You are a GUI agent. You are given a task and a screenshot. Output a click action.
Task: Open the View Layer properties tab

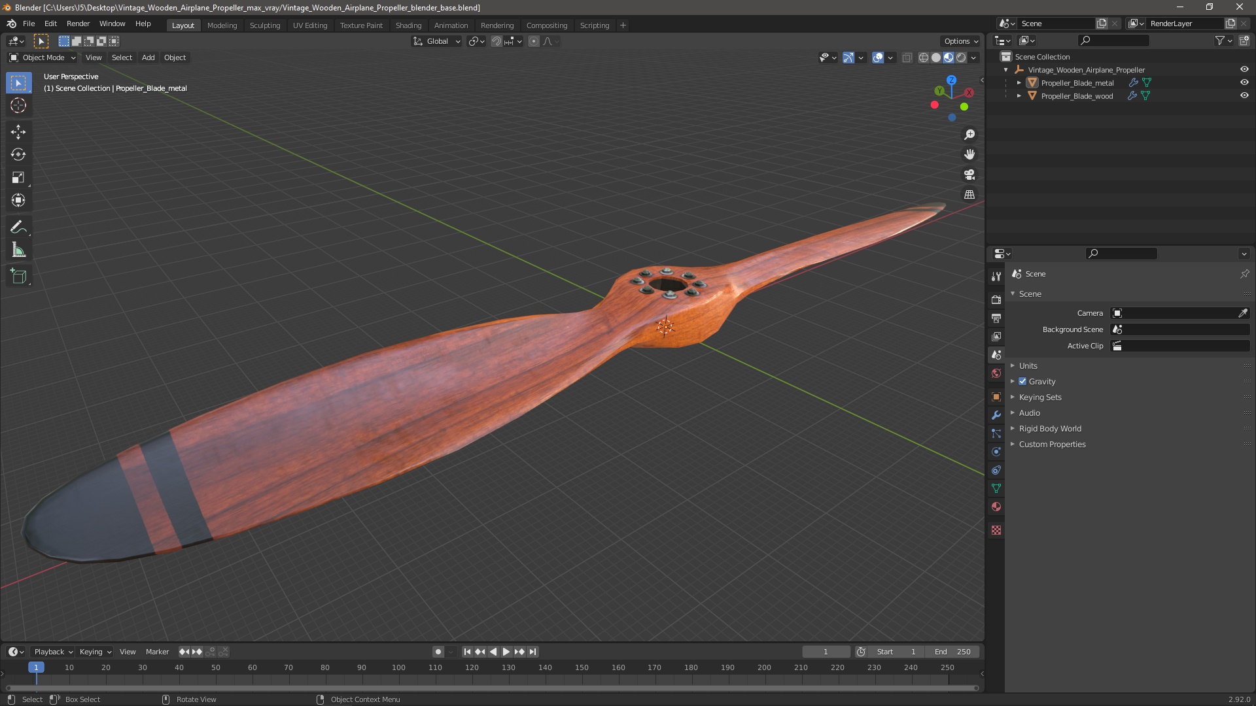(996, 336)
